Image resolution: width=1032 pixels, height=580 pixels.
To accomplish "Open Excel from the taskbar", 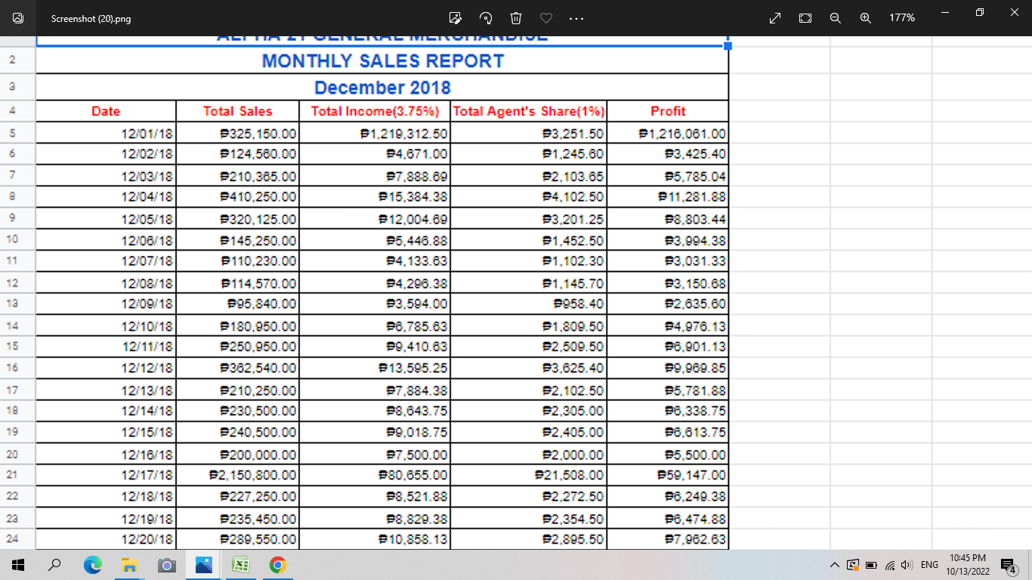I will click(240, 565).
